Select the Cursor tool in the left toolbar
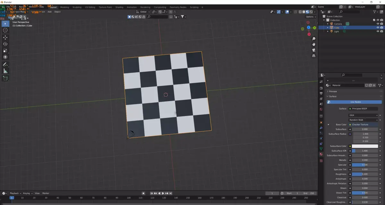The height and width of the screenshot is (205, 385). click(x=5, y=30)
